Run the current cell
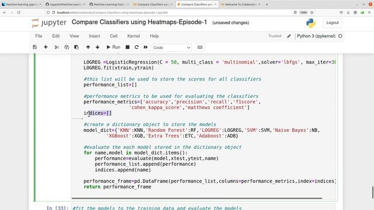Screen dimensions: 374x210 coord(113,47)
